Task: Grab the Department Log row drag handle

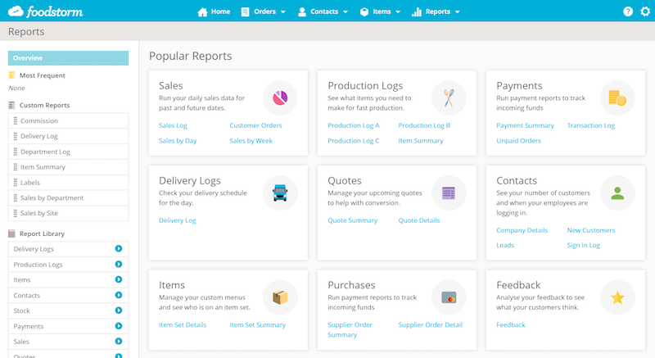Action: click(16, 152)
